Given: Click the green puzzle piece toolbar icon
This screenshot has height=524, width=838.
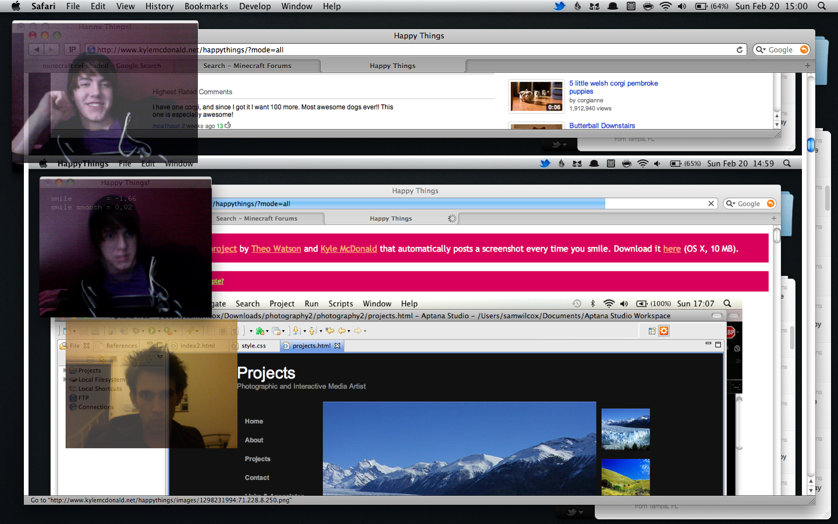Looking at the screenshot, I should tap(260, 331).
